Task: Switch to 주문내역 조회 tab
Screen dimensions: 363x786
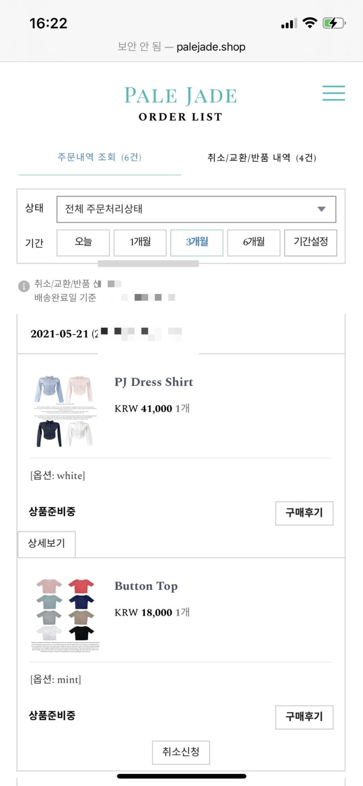Action: (x=99, y=157)
